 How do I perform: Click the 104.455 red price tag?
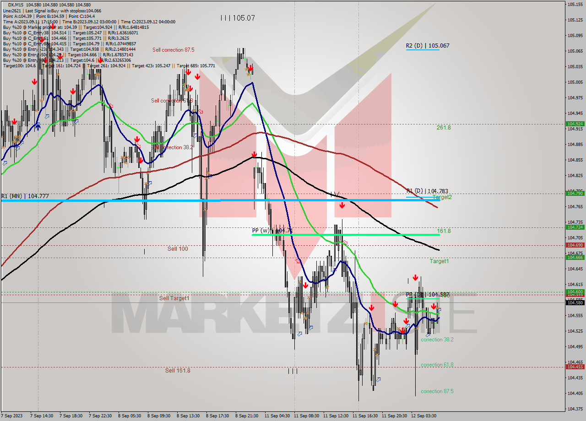pyautogui.click(x=575, y=367)
